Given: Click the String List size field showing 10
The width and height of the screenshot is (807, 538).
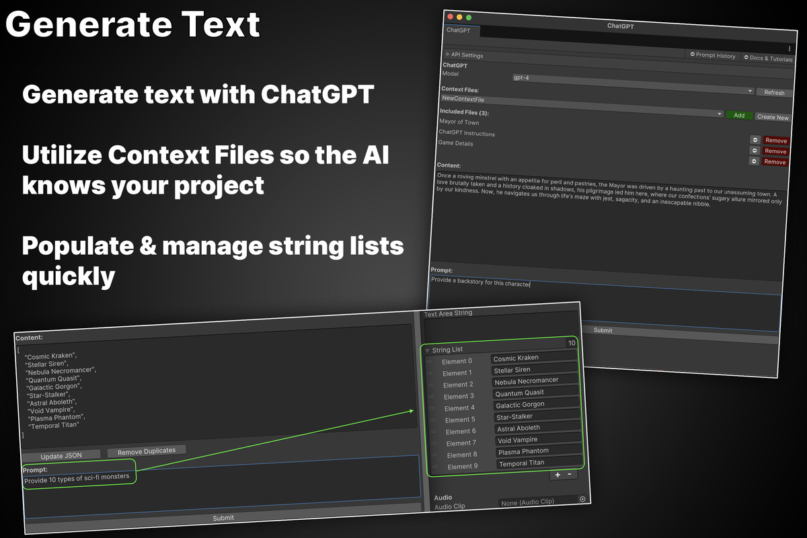Looking at the screenshot, I should pos(571,344).
